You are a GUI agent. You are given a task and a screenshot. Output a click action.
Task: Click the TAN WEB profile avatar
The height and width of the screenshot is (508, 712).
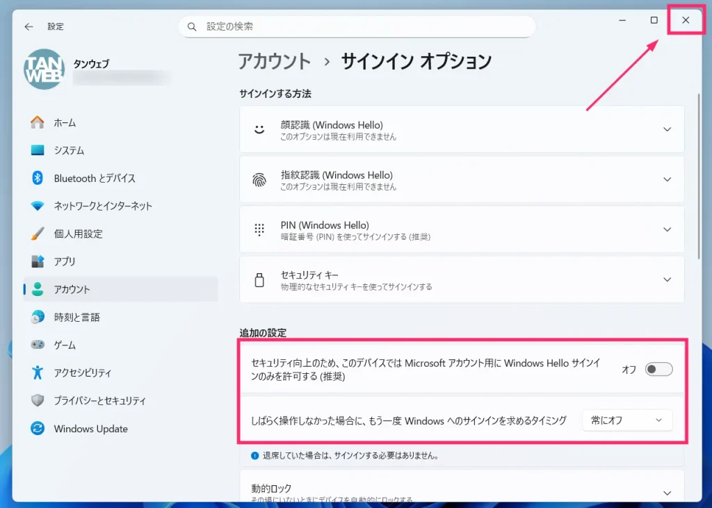pos(44,69)
